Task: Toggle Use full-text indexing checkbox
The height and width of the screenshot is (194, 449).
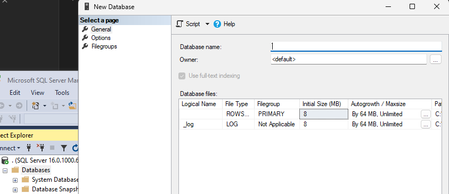Action: pos(182,76)
